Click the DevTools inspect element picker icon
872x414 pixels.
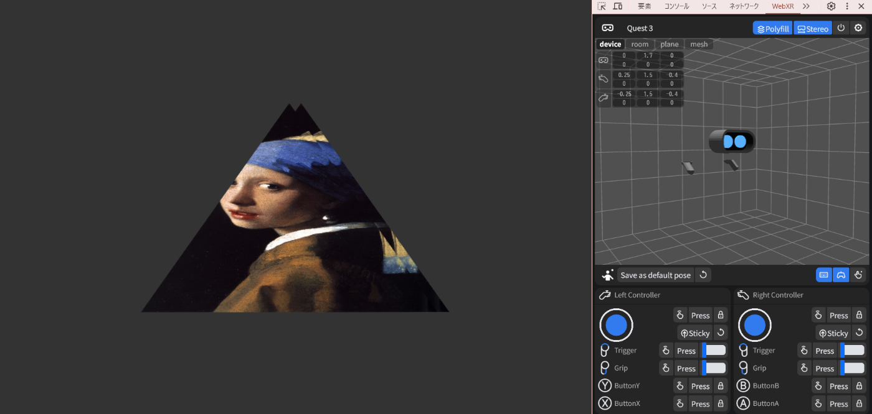tap(602, 6)
